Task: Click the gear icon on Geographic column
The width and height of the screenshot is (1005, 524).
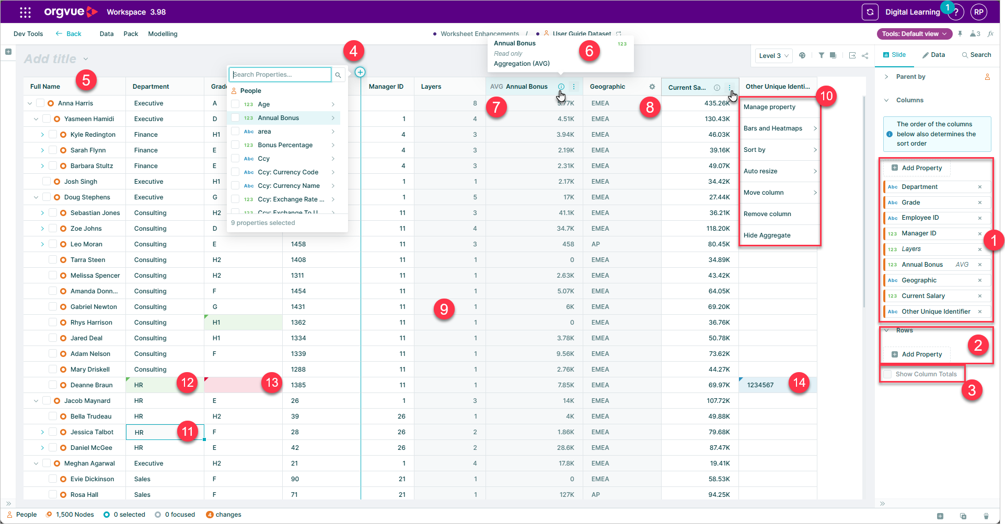Action: click(x=652, y=87)
